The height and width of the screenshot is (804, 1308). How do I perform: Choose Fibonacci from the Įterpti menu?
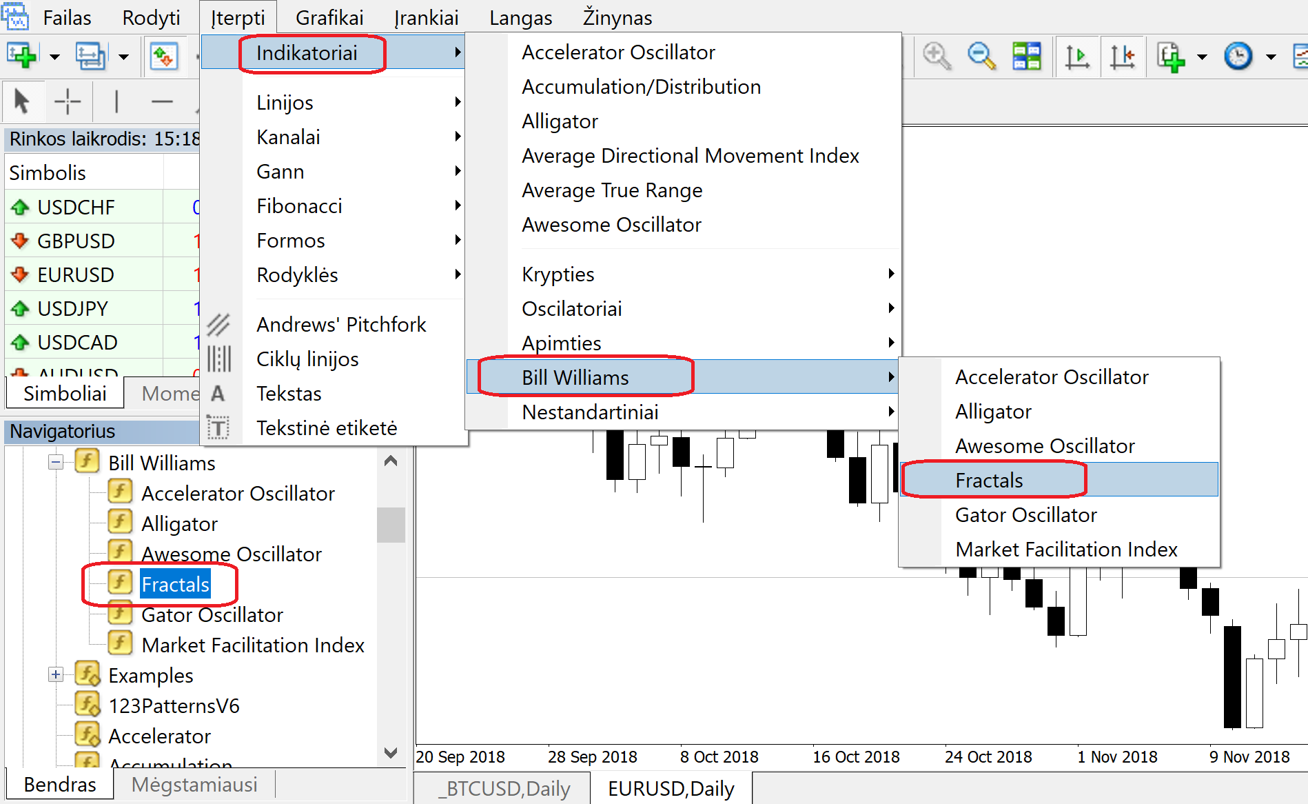point(334,205)
